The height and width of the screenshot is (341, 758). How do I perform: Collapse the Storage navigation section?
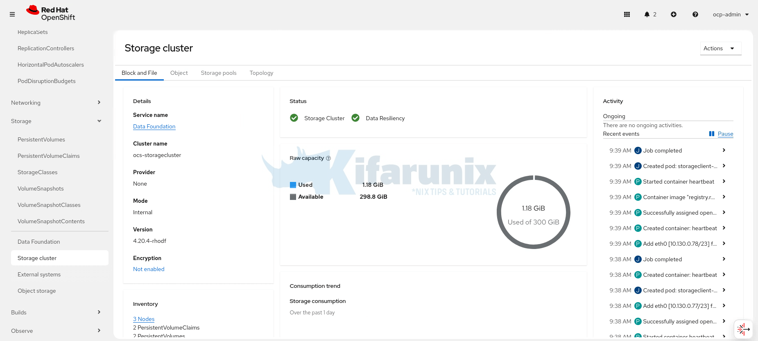[x=56, y=121]
